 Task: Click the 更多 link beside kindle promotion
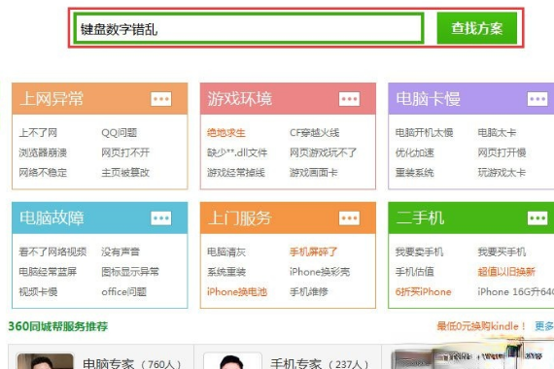[x=544, y=326]
